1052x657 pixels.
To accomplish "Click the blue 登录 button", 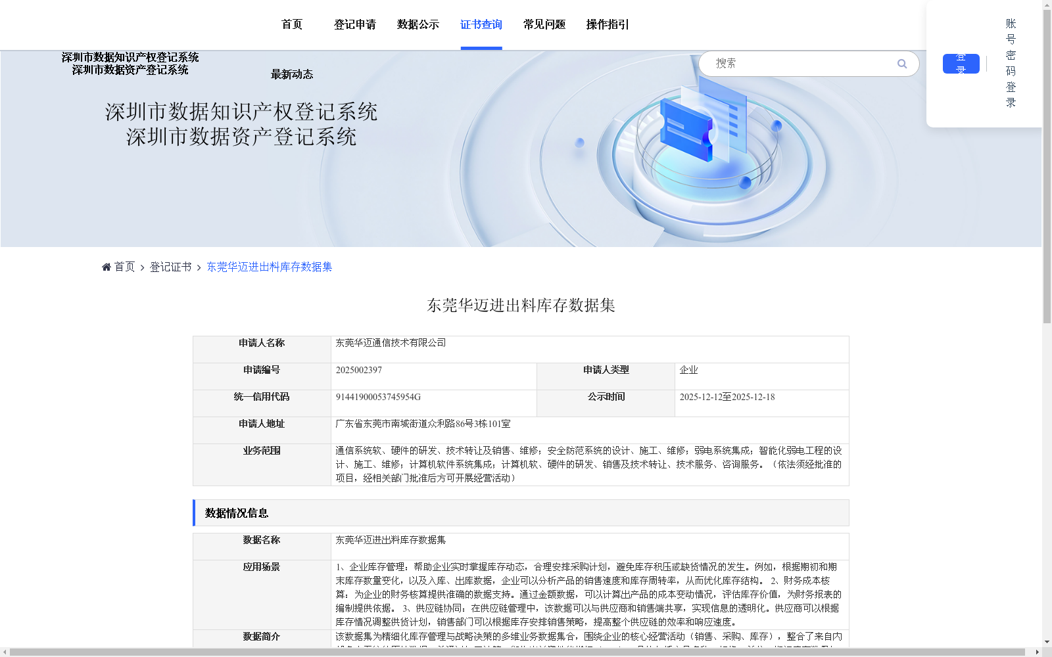I will [x=961, y=64].
